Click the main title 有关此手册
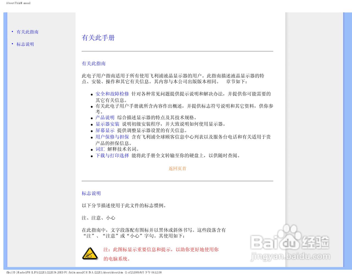The height and width of the screenshot is (276, 352). tap(98, 38)
